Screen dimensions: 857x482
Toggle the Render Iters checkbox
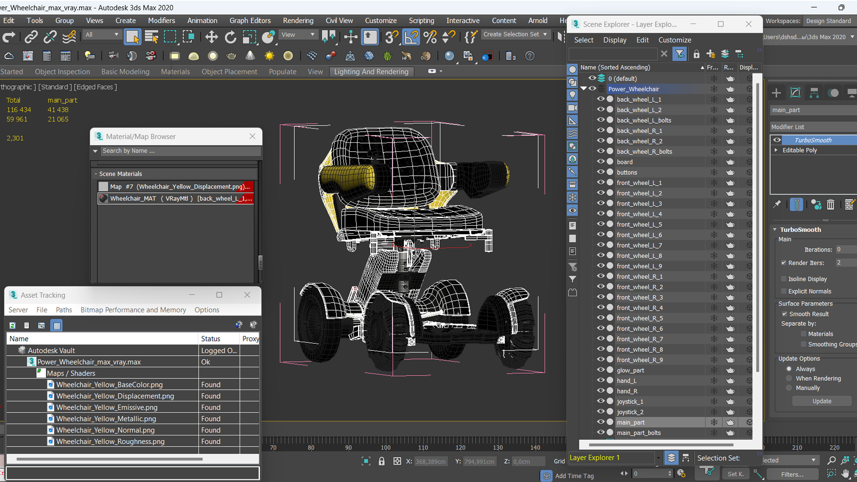point(783,263)
